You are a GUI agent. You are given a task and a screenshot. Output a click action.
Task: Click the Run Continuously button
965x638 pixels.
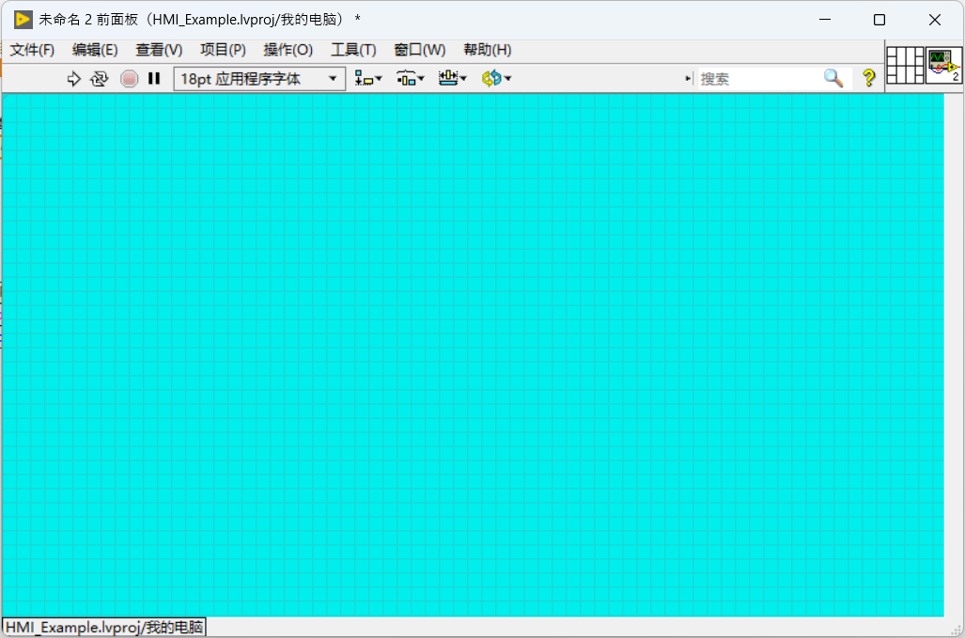99,79
